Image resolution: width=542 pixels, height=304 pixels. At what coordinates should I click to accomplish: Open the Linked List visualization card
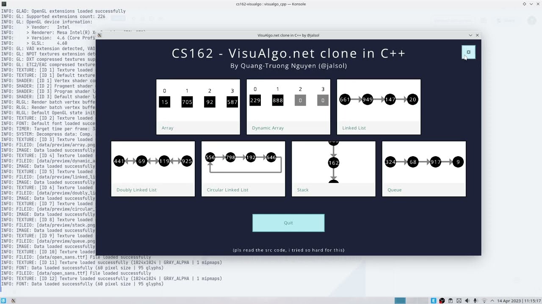379,107
